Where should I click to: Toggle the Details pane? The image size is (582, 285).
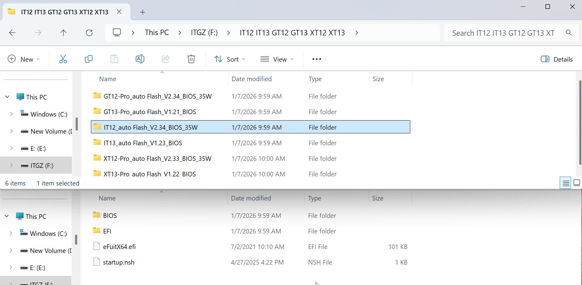[557, 59]
